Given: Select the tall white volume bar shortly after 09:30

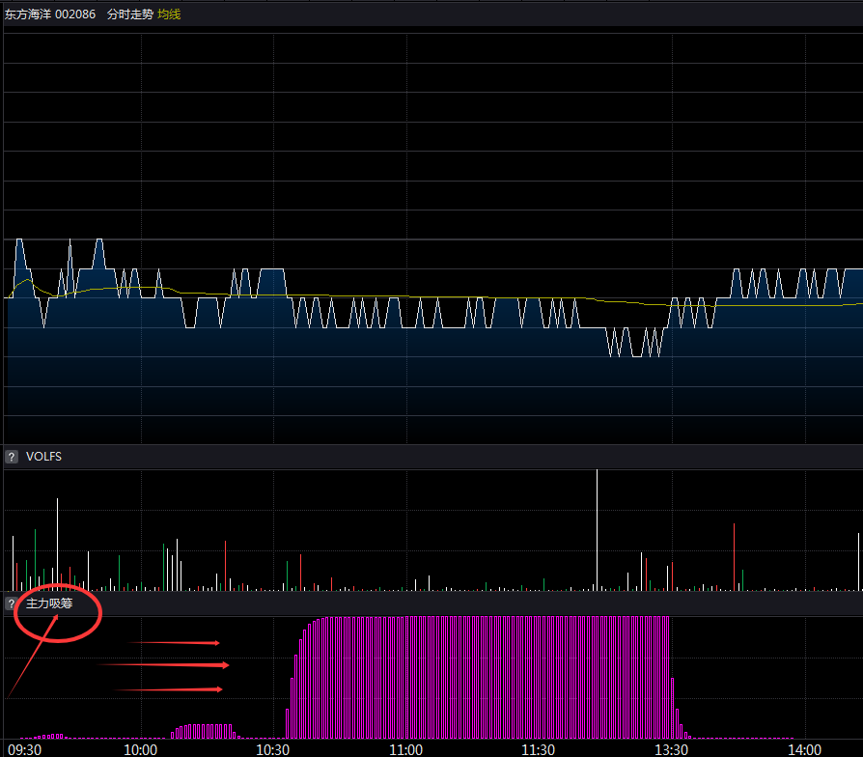Looking at the screenshot, I should point(57,545).
